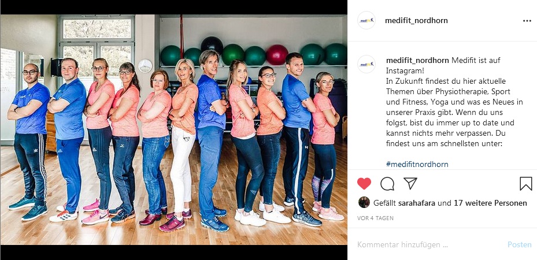
Task: Unlike the post via red heart icon
Action: click(364, 184)
